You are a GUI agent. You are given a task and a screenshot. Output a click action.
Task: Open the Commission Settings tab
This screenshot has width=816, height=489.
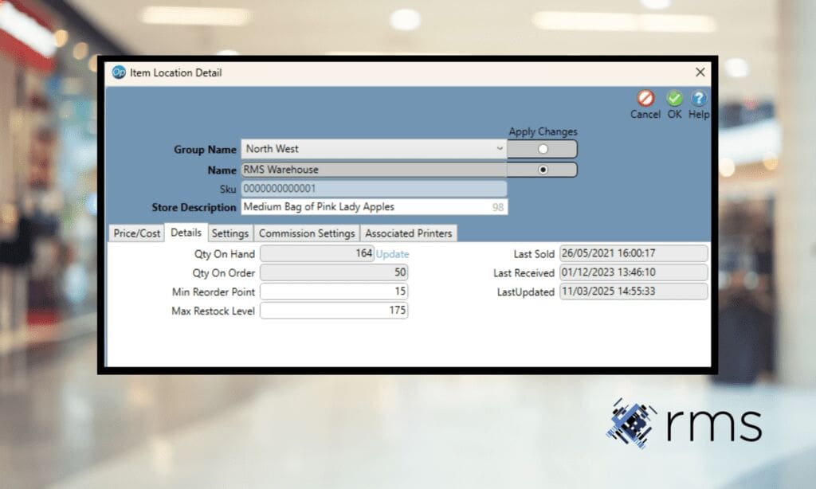[307, 233]
